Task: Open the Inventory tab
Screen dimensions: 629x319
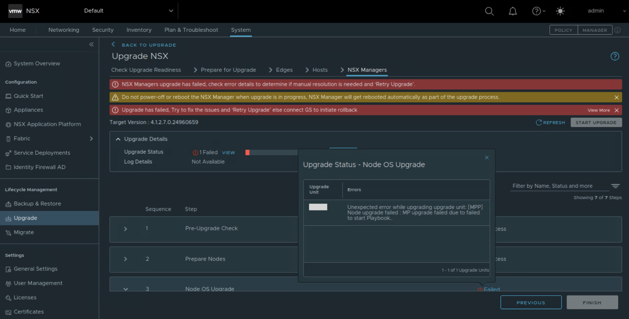Action: [x=139, y=30]
